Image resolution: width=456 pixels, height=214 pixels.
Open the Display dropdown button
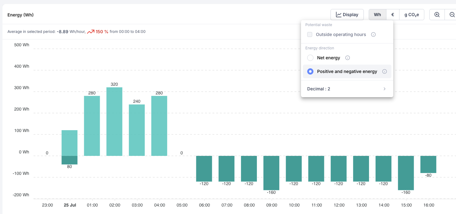coord(347,15)
